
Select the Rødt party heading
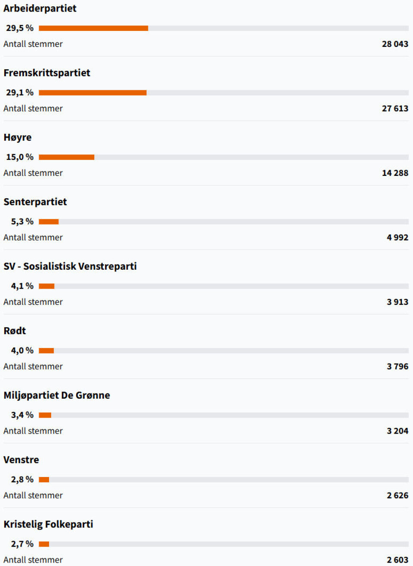(x=15, y=331)
